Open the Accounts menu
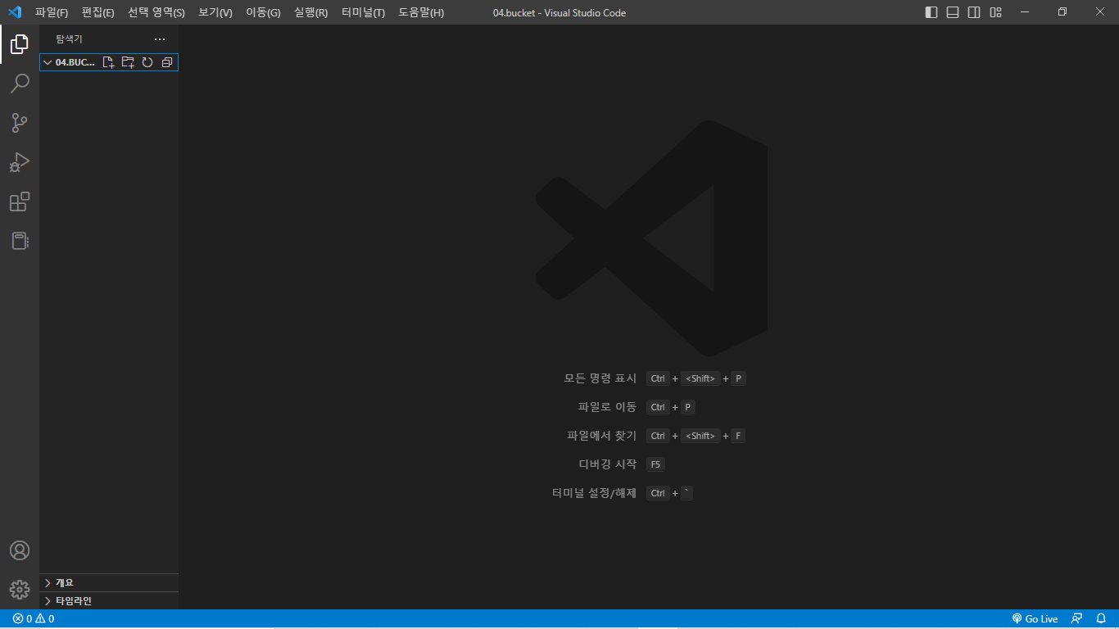This screenshot has height=629, width=1119. [x=20, y=550]
